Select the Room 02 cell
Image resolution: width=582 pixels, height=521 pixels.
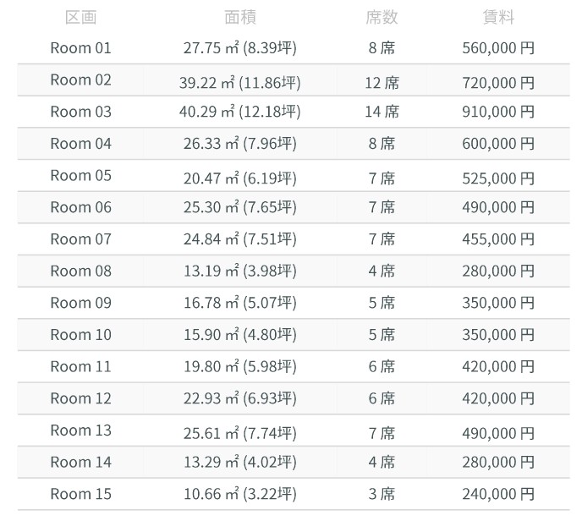[x=80, y=80]
